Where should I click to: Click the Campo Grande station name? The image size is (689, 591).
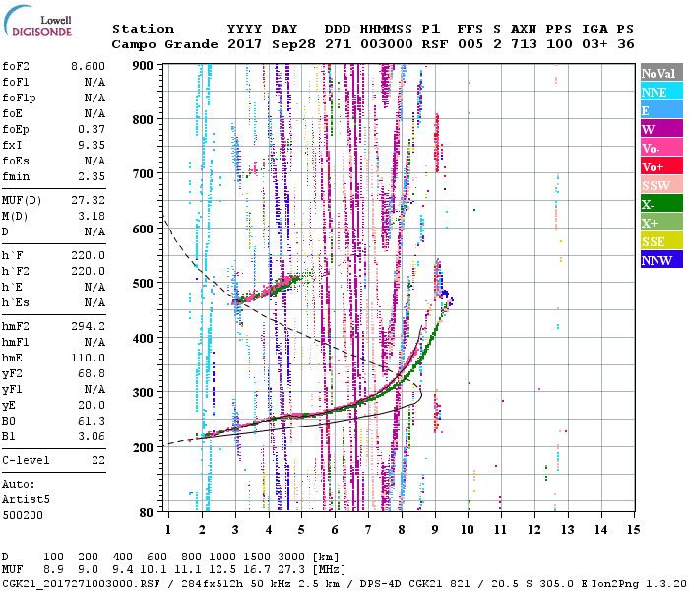click(x=164, y=44)
